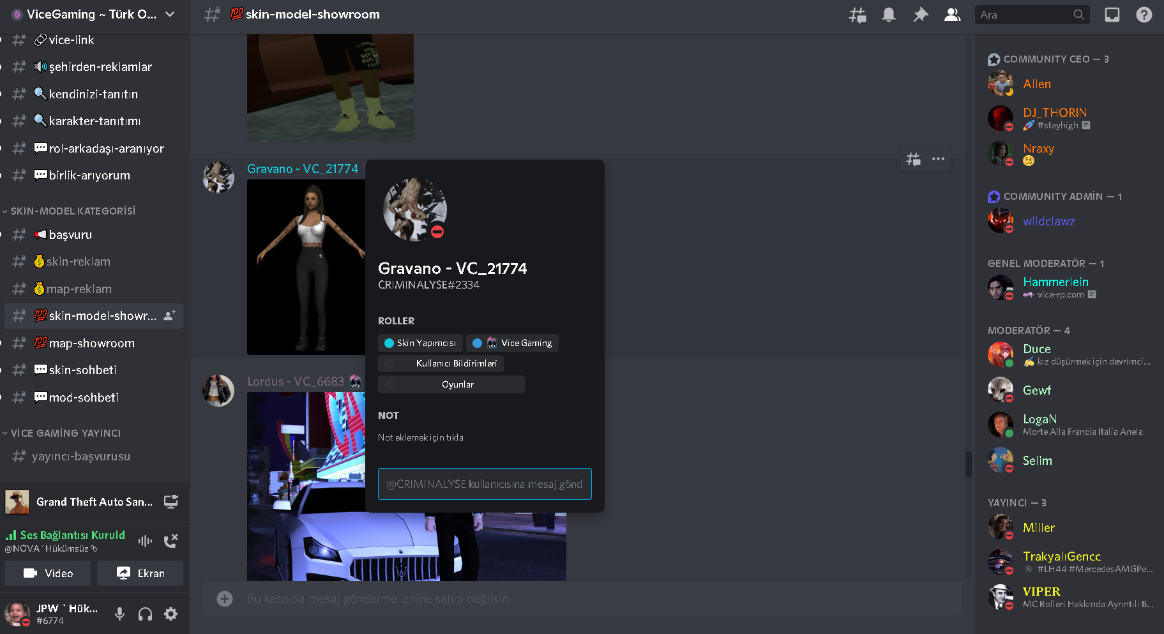Open the rol-arkadaşı-aranıyor channel
The width and height of the screenshot is (1164, 634).
coord(94,148)
